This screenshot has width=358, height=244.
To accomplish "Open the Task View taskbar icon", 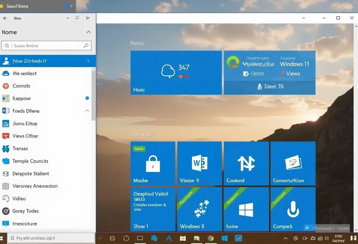I will tap(140, 238).
